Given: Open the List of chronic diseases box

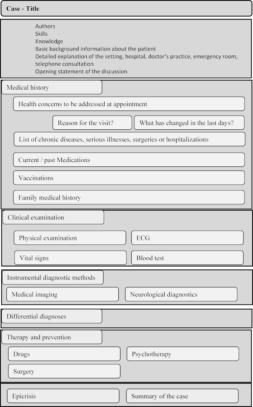Looking at the screenshot, I should click(129, 139).
